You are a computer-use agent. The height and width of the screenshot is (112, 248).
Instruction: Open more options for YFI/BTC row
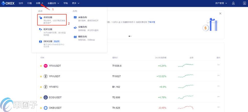218,86
